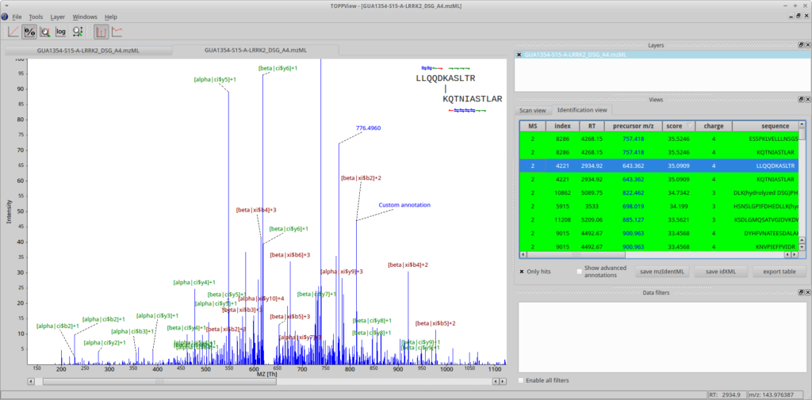The height and width of the screenshot is (400, 812).
Task: Toggle visibility of GUA1354 layer checkbox
Action: (519, 55)
